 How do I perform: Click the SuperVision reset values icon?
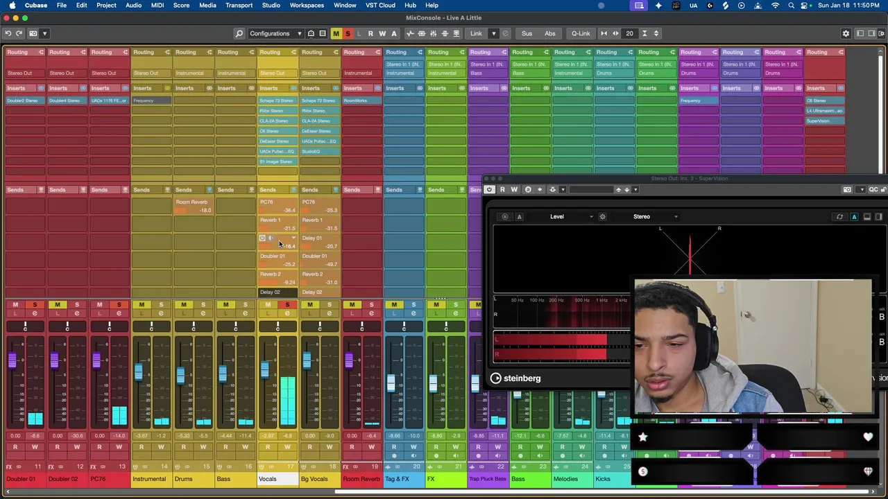(x=839, y=217)
